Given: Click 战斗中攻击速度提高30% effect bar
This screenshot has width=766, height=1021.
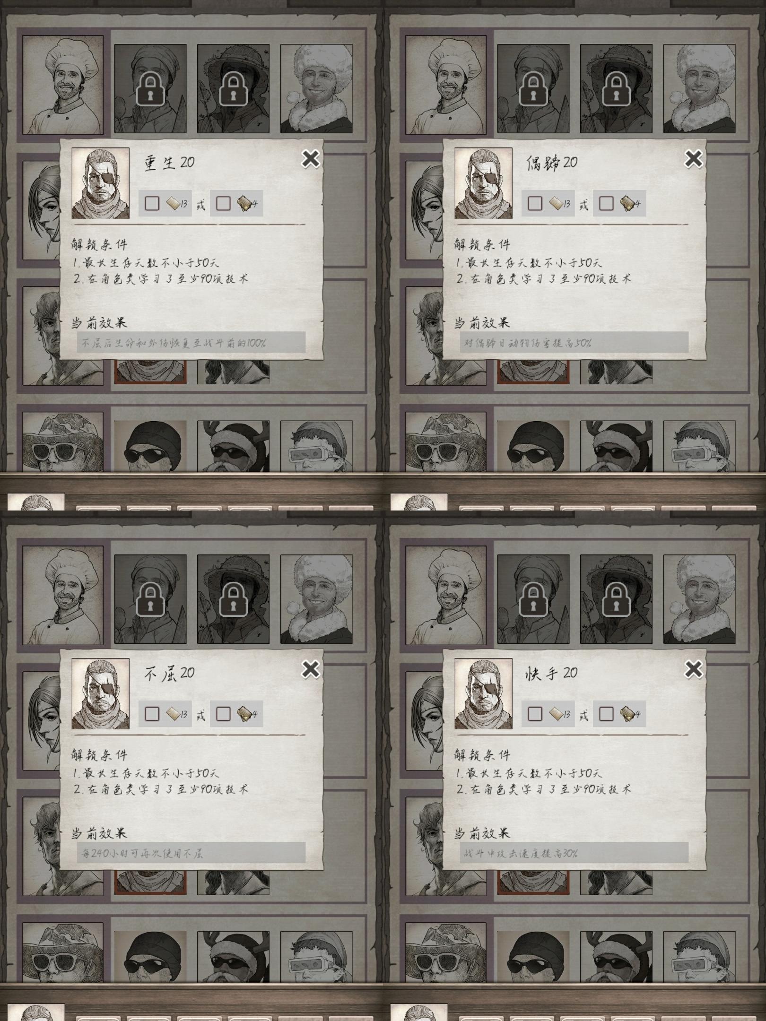Looking at the screenshot, I should tap(574, 853).
